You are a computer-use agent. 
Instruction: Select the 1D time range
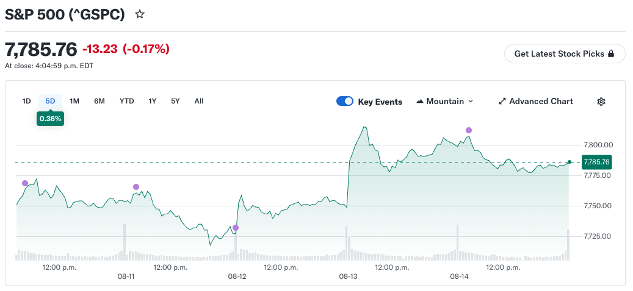tap(27, 101)
